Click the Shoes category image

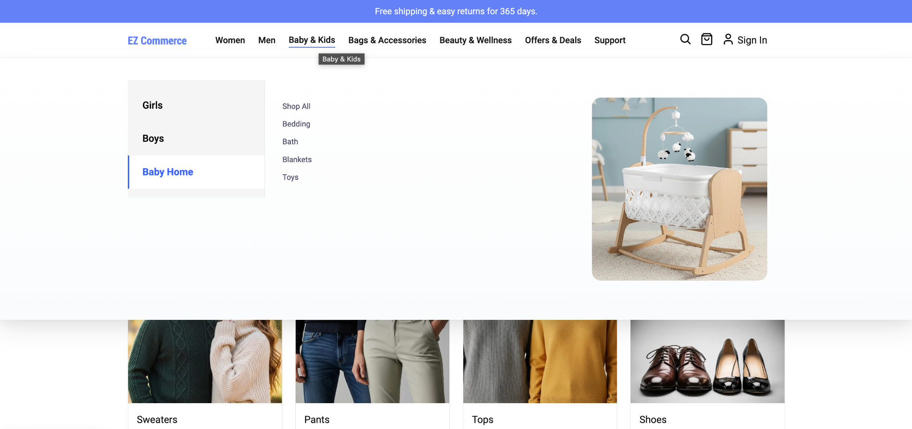tap(707, 361)
